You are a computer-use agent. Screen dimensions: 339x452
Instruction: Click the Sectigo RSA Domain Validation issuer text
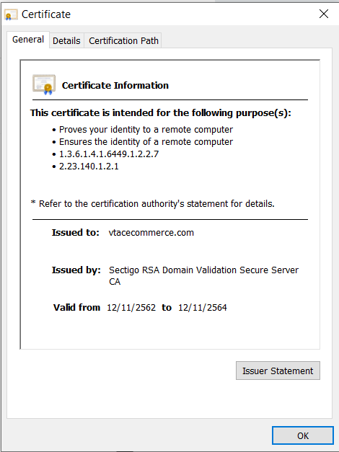[203, 275]
